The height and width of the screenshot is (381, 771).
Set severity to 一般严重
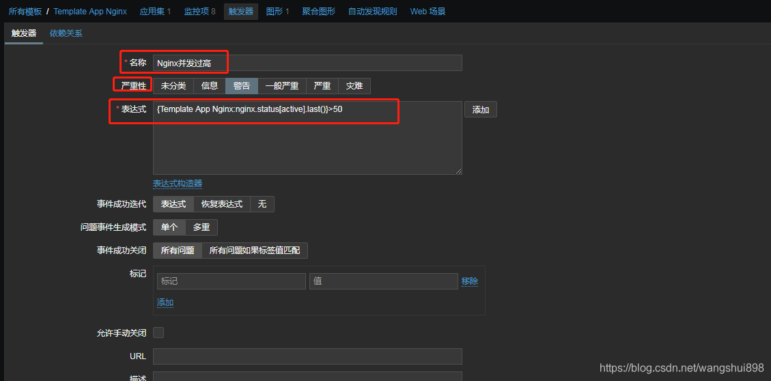282,86
